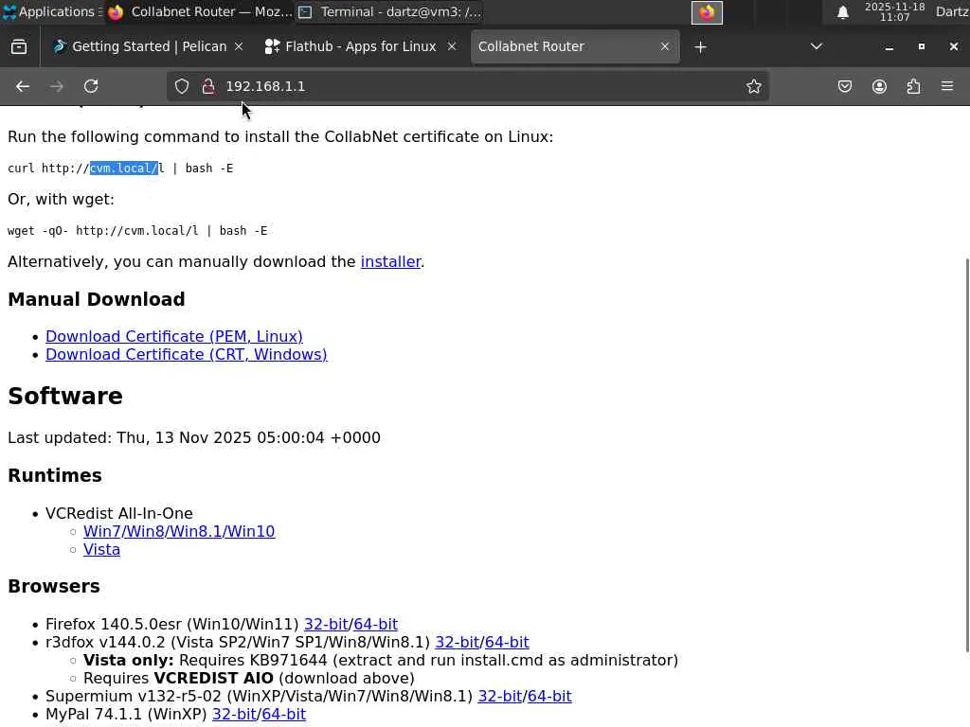970x727 pixels.
Task: Click the Runtimes heading
Action: (x=54, y=475)
